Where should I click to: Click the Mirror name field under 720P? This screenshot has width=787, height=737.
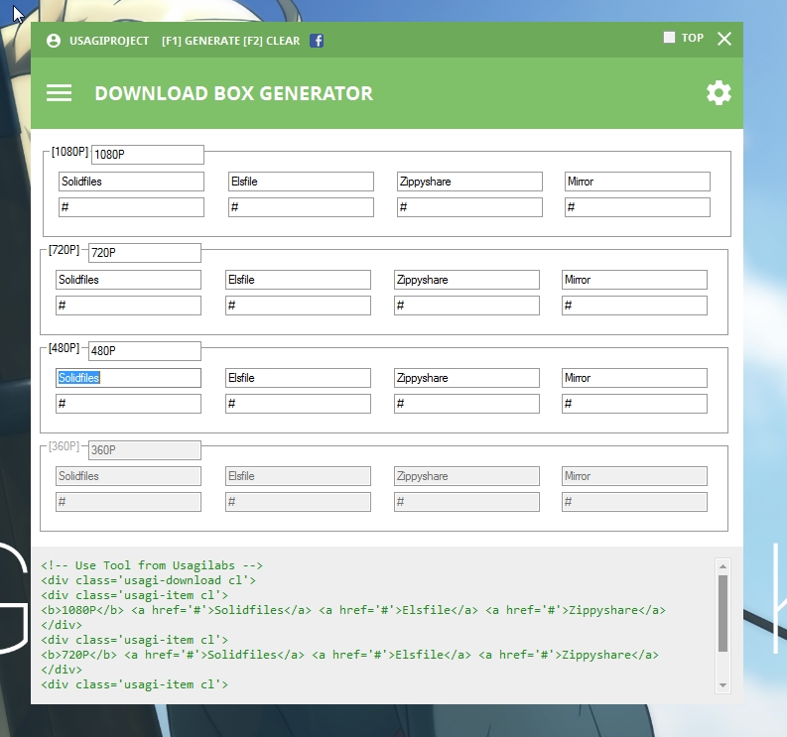tap(634, 280)
